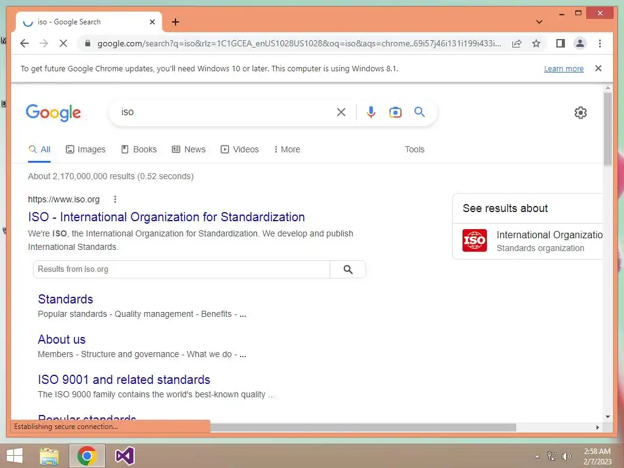
Task: Click the scroll down arrow
Action: coord(608,417)
